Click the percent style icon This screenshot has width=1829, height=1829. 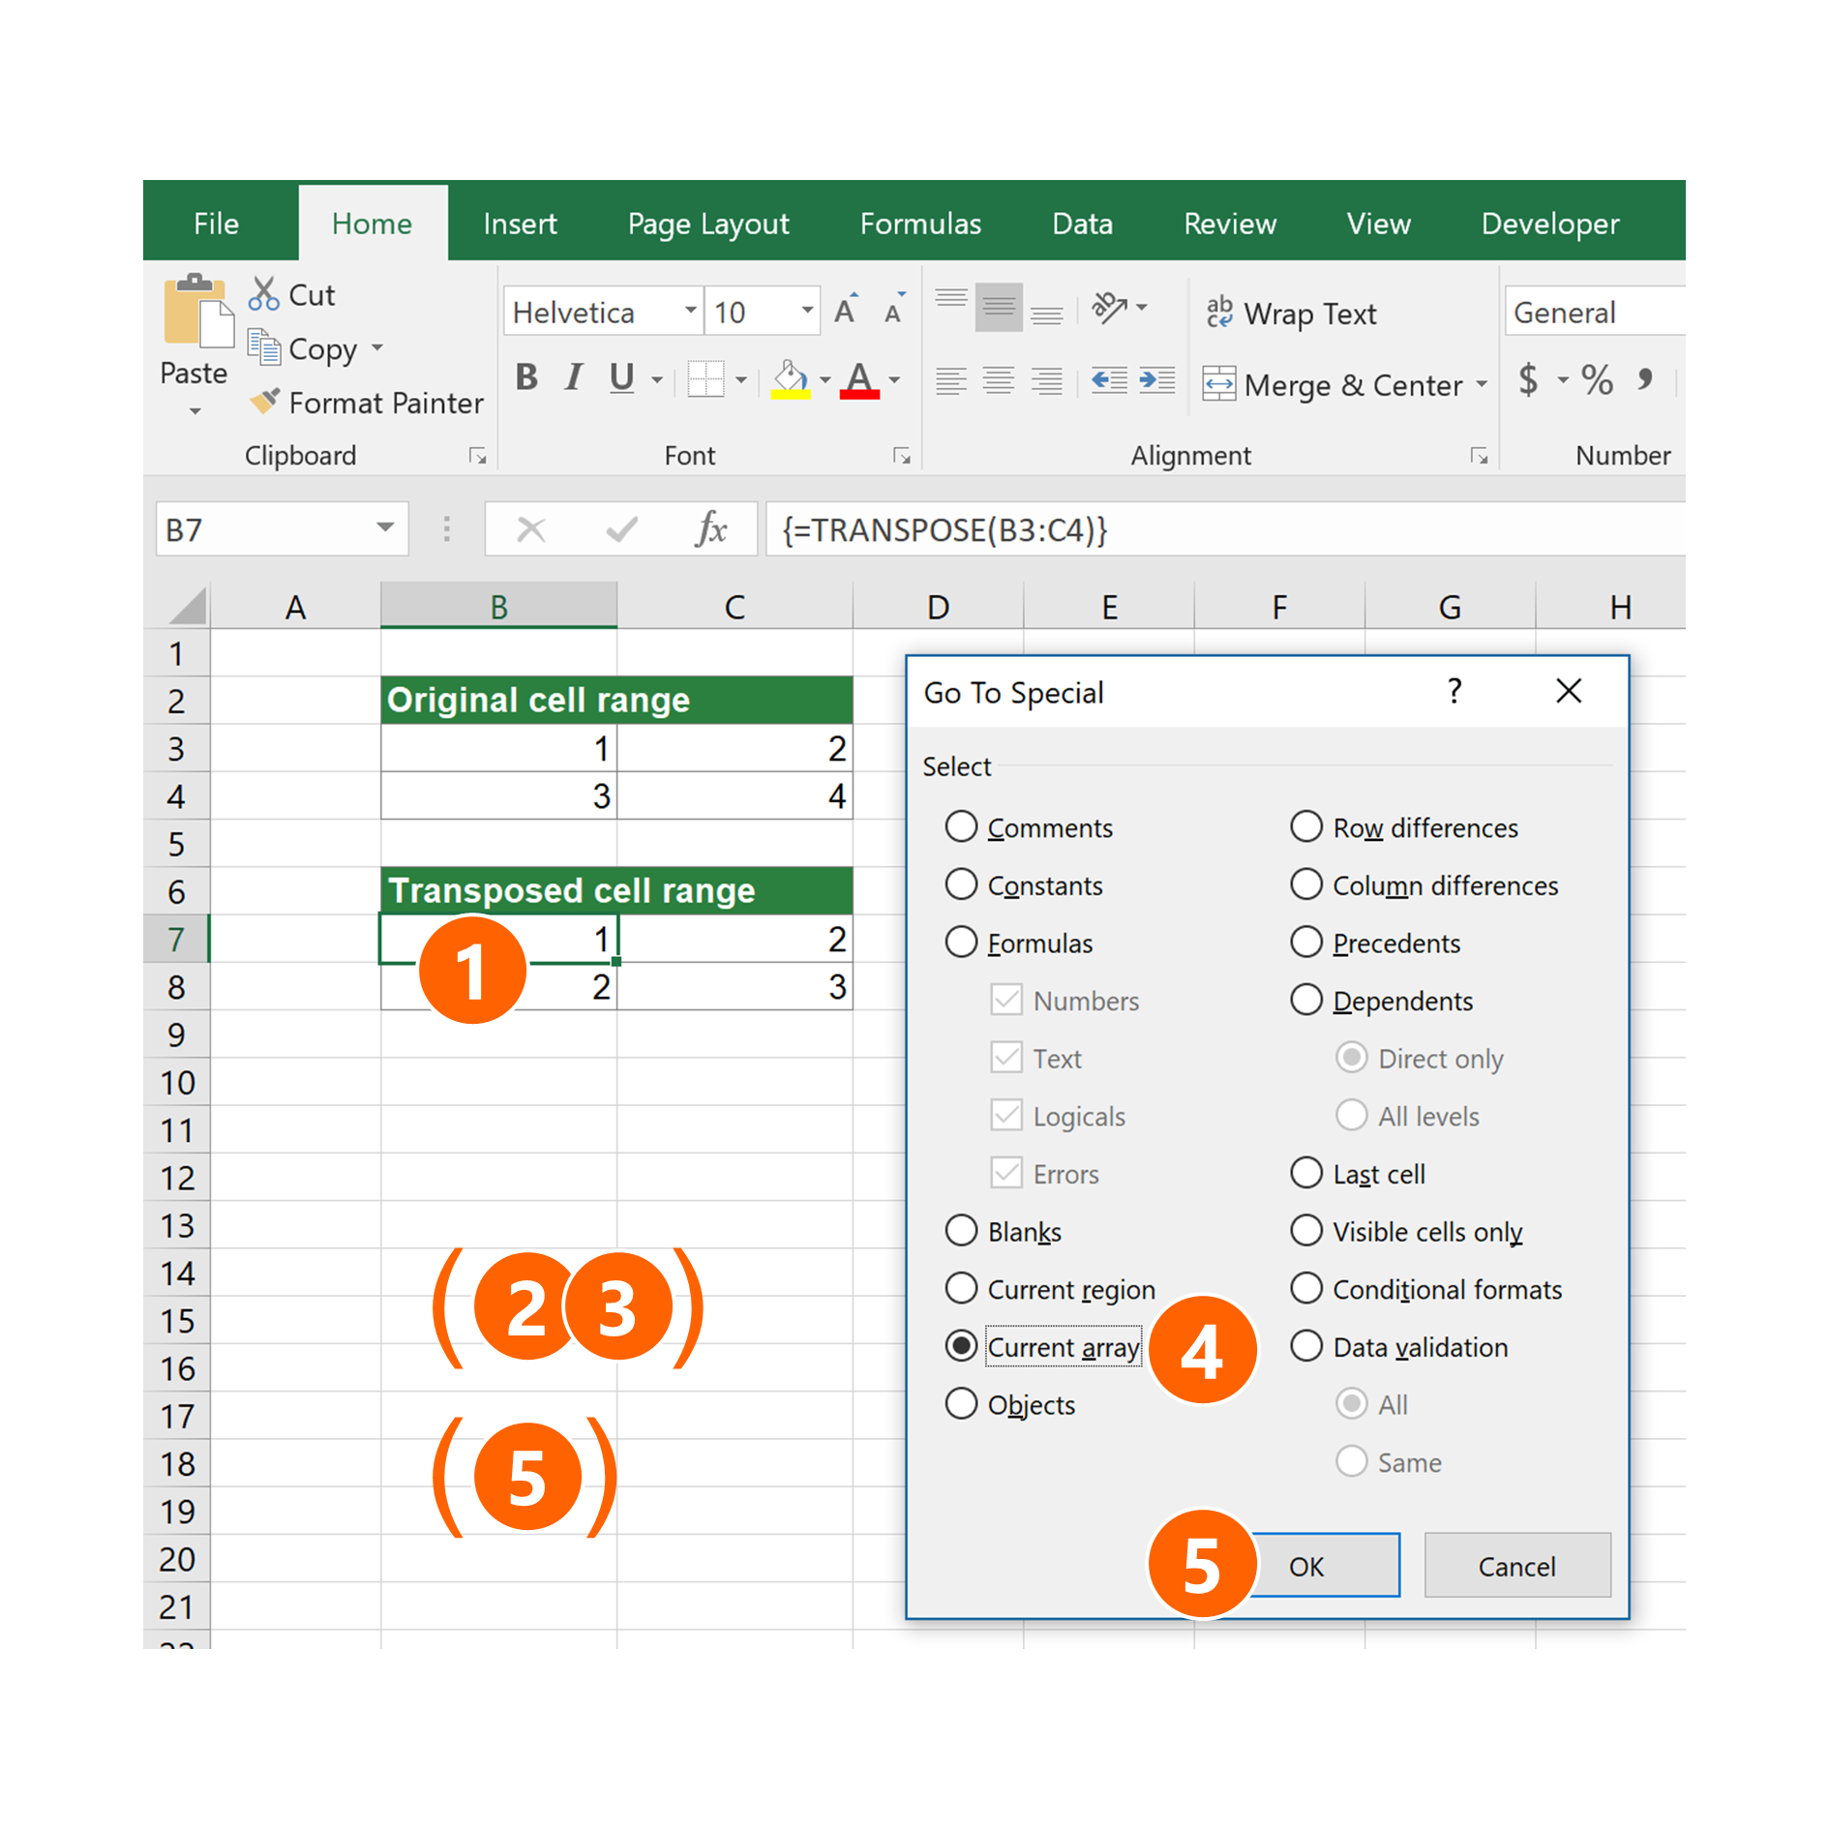point(1596,380)
